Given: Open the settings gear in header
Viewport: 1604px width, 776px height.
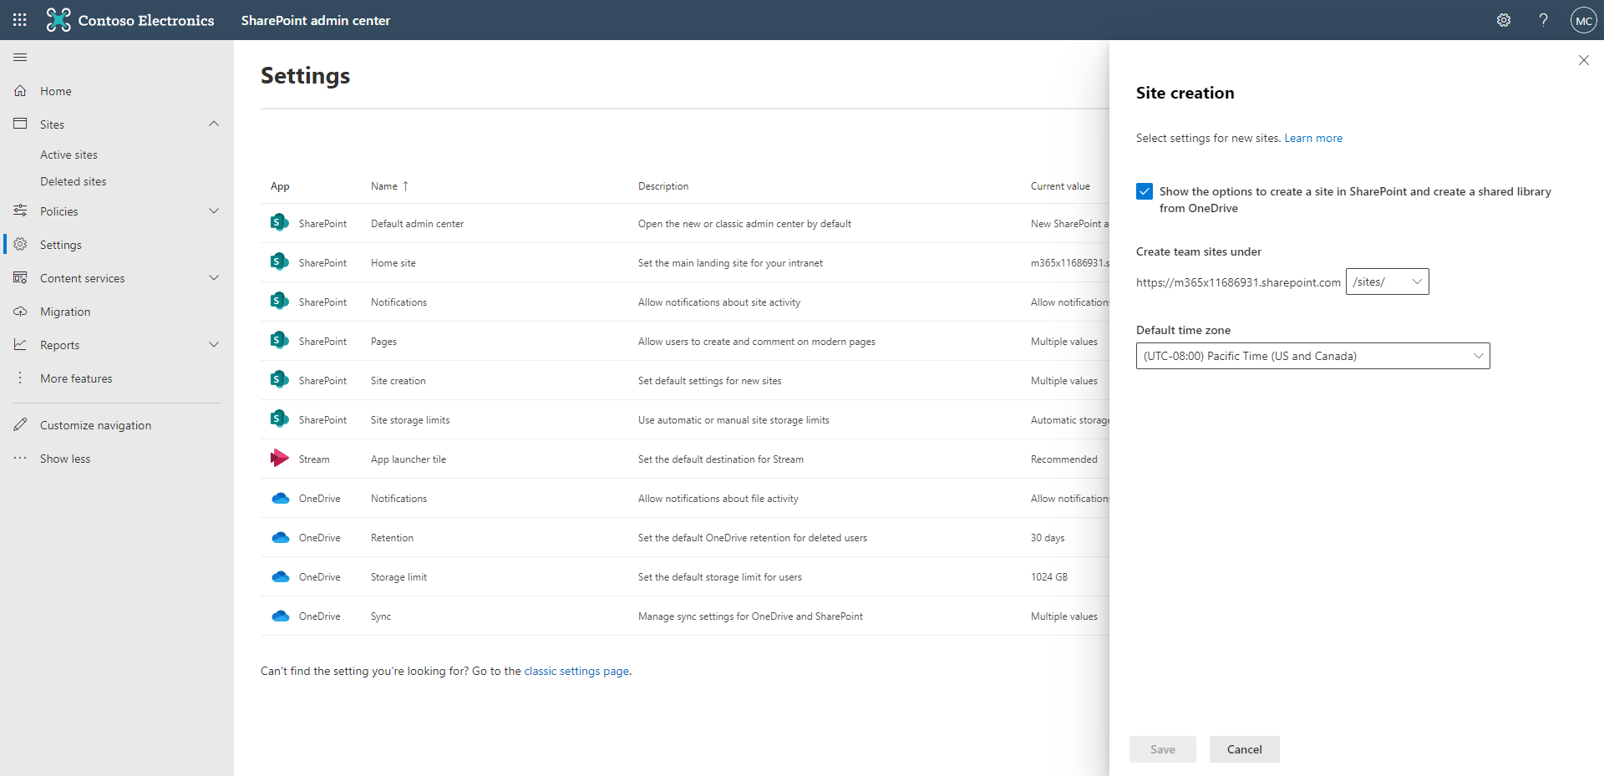Looking at the screenshot, I should [1504, 20].
